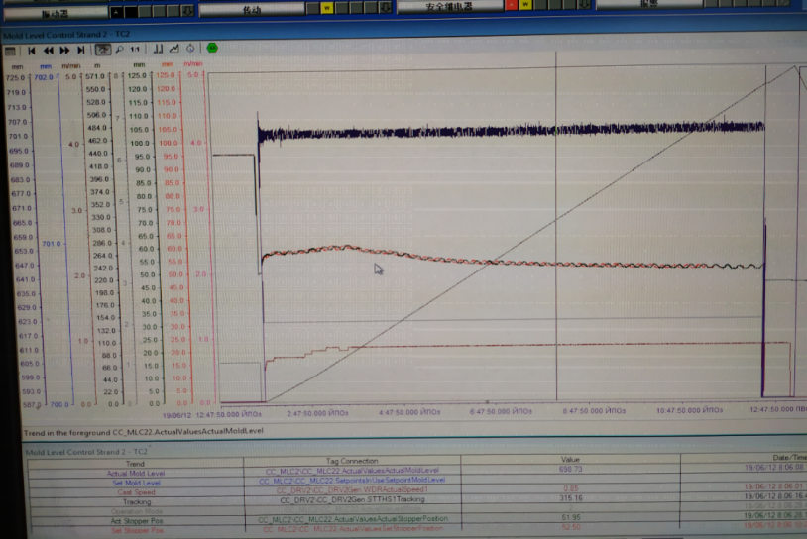Click the Tag Connection column header
Image resolution: width=807 pixels, height=539 pixels.
click(354, 462)
